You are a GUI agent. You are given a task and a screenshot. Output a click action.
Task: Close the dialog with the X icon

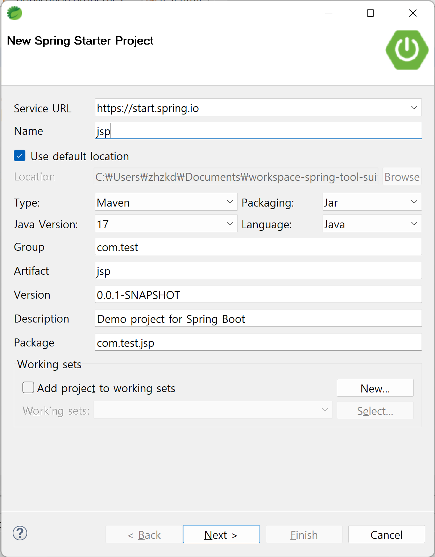(x=413, y=13)
